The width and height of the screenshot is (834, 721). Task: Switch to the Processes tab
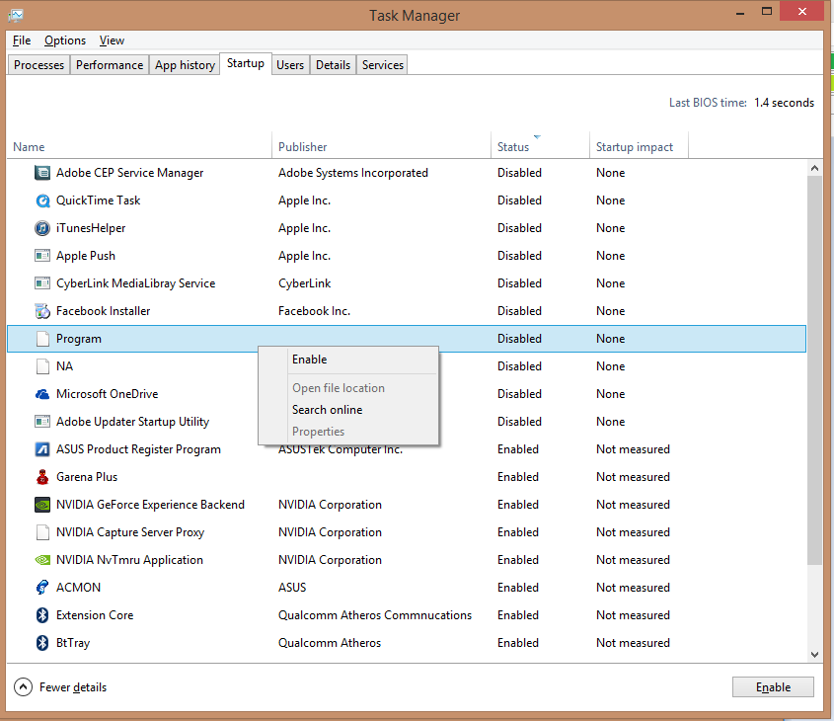[38, 65]
